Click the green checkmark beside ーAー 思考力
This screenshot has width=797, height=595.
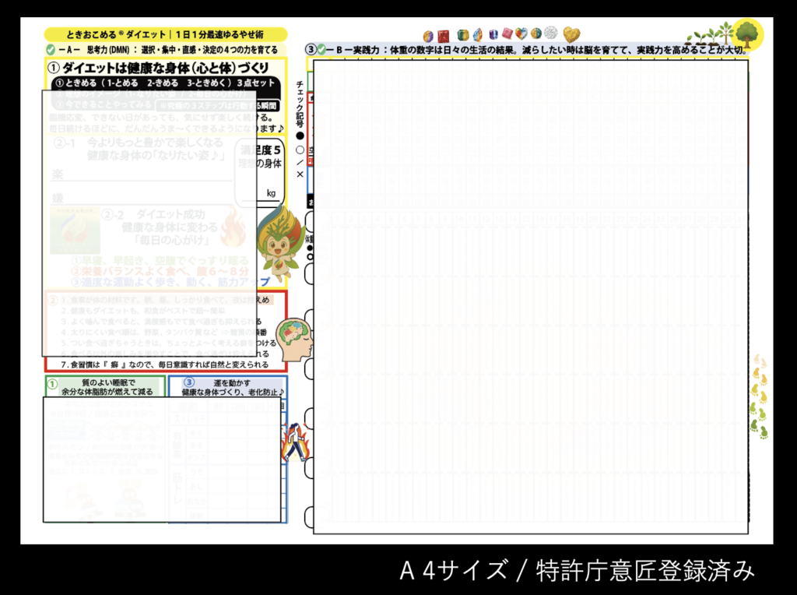pyautogui.click(x=51, y=50)
